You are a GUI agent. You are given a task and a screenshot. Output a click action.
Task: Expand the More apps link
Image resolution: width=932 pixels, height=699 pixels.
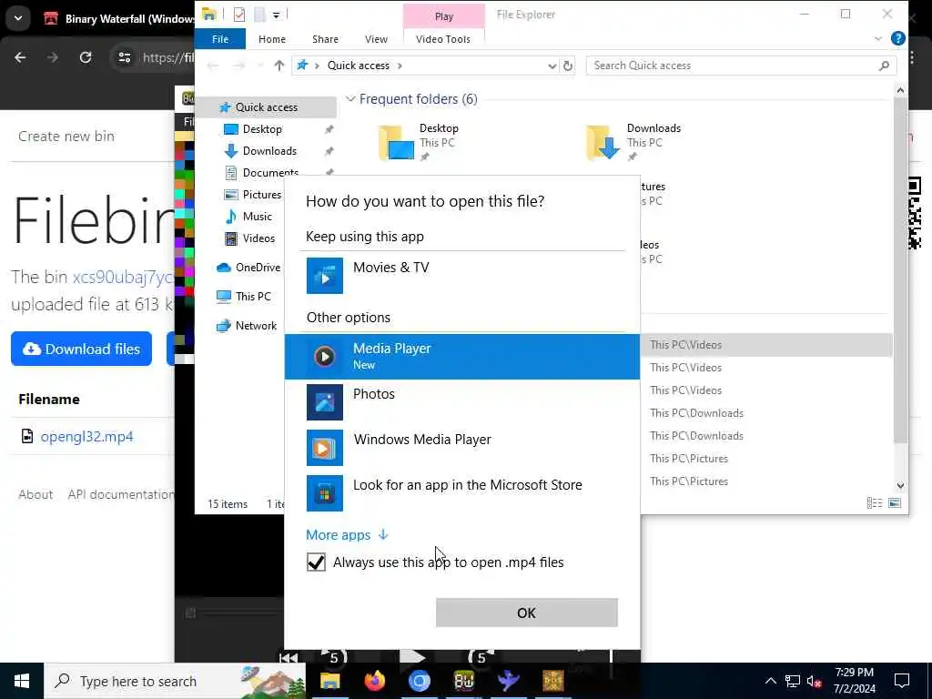pyautogui.click(x=347, y=534)
